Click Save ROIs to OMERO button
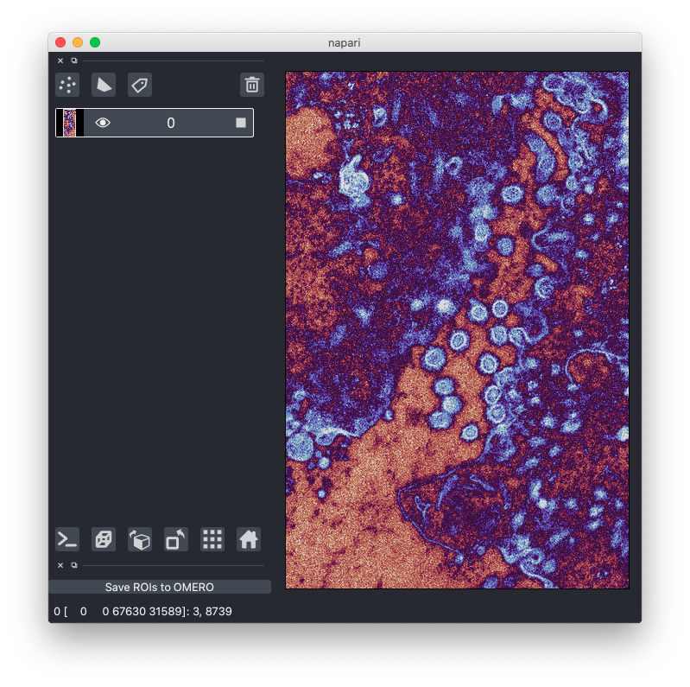 [x=160, y=587]
